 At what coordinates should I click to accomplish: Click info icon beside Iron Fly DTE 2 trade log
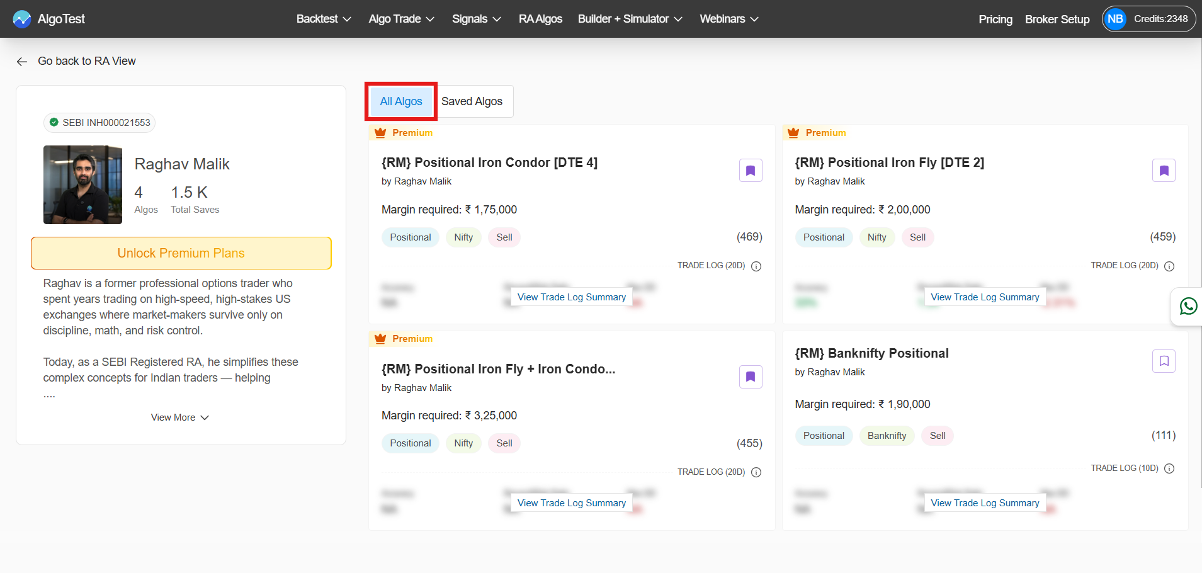tap(1169, 266)
